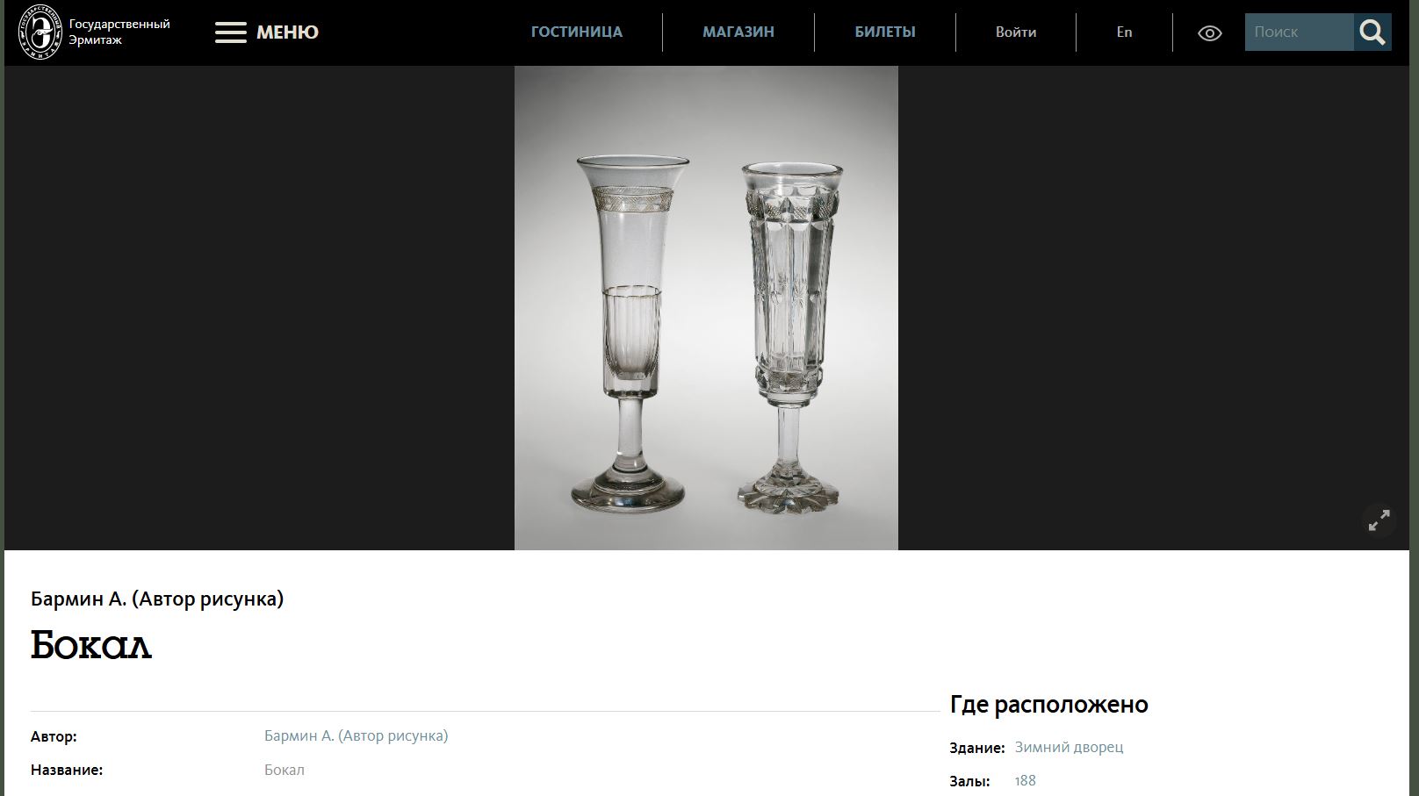Open hall 188 link

(x=1025, y=781)
